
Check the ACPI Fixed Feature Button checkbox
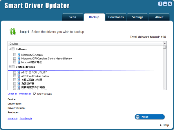point(15,76)
